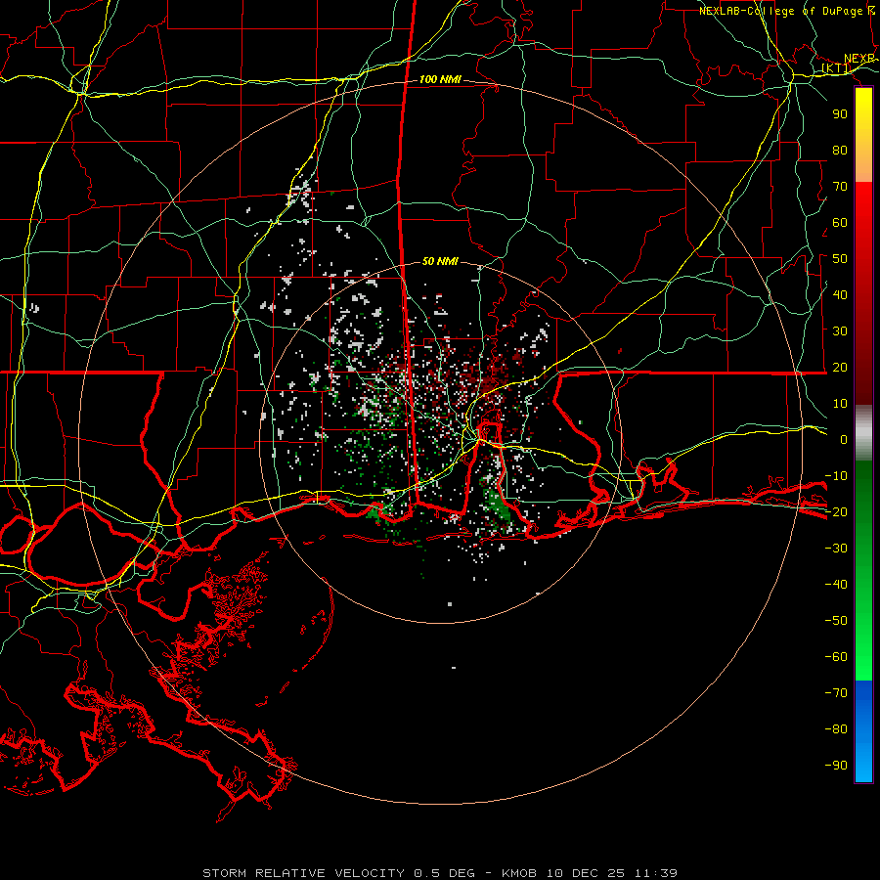The image size is (880, 880).
Task: Click the 20 value on velocity scale
Action: 840,367
